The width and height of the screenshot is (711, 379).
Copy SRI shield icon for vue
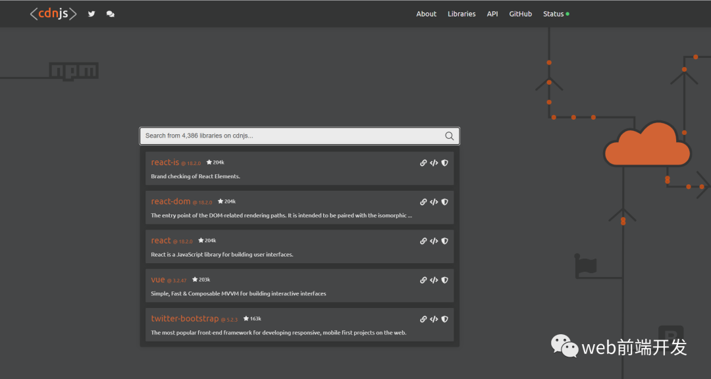pos(445,280)
